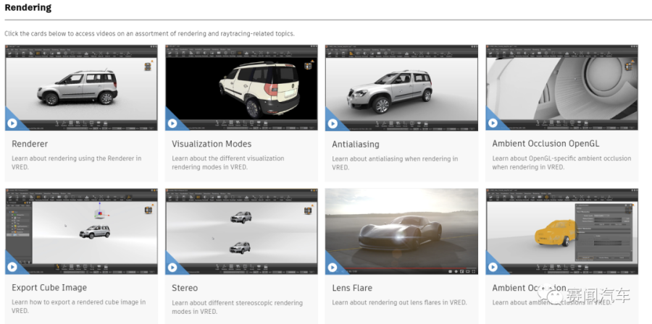Select the Visualization Modes title
The image size is (652, 324).
point(212,144)
